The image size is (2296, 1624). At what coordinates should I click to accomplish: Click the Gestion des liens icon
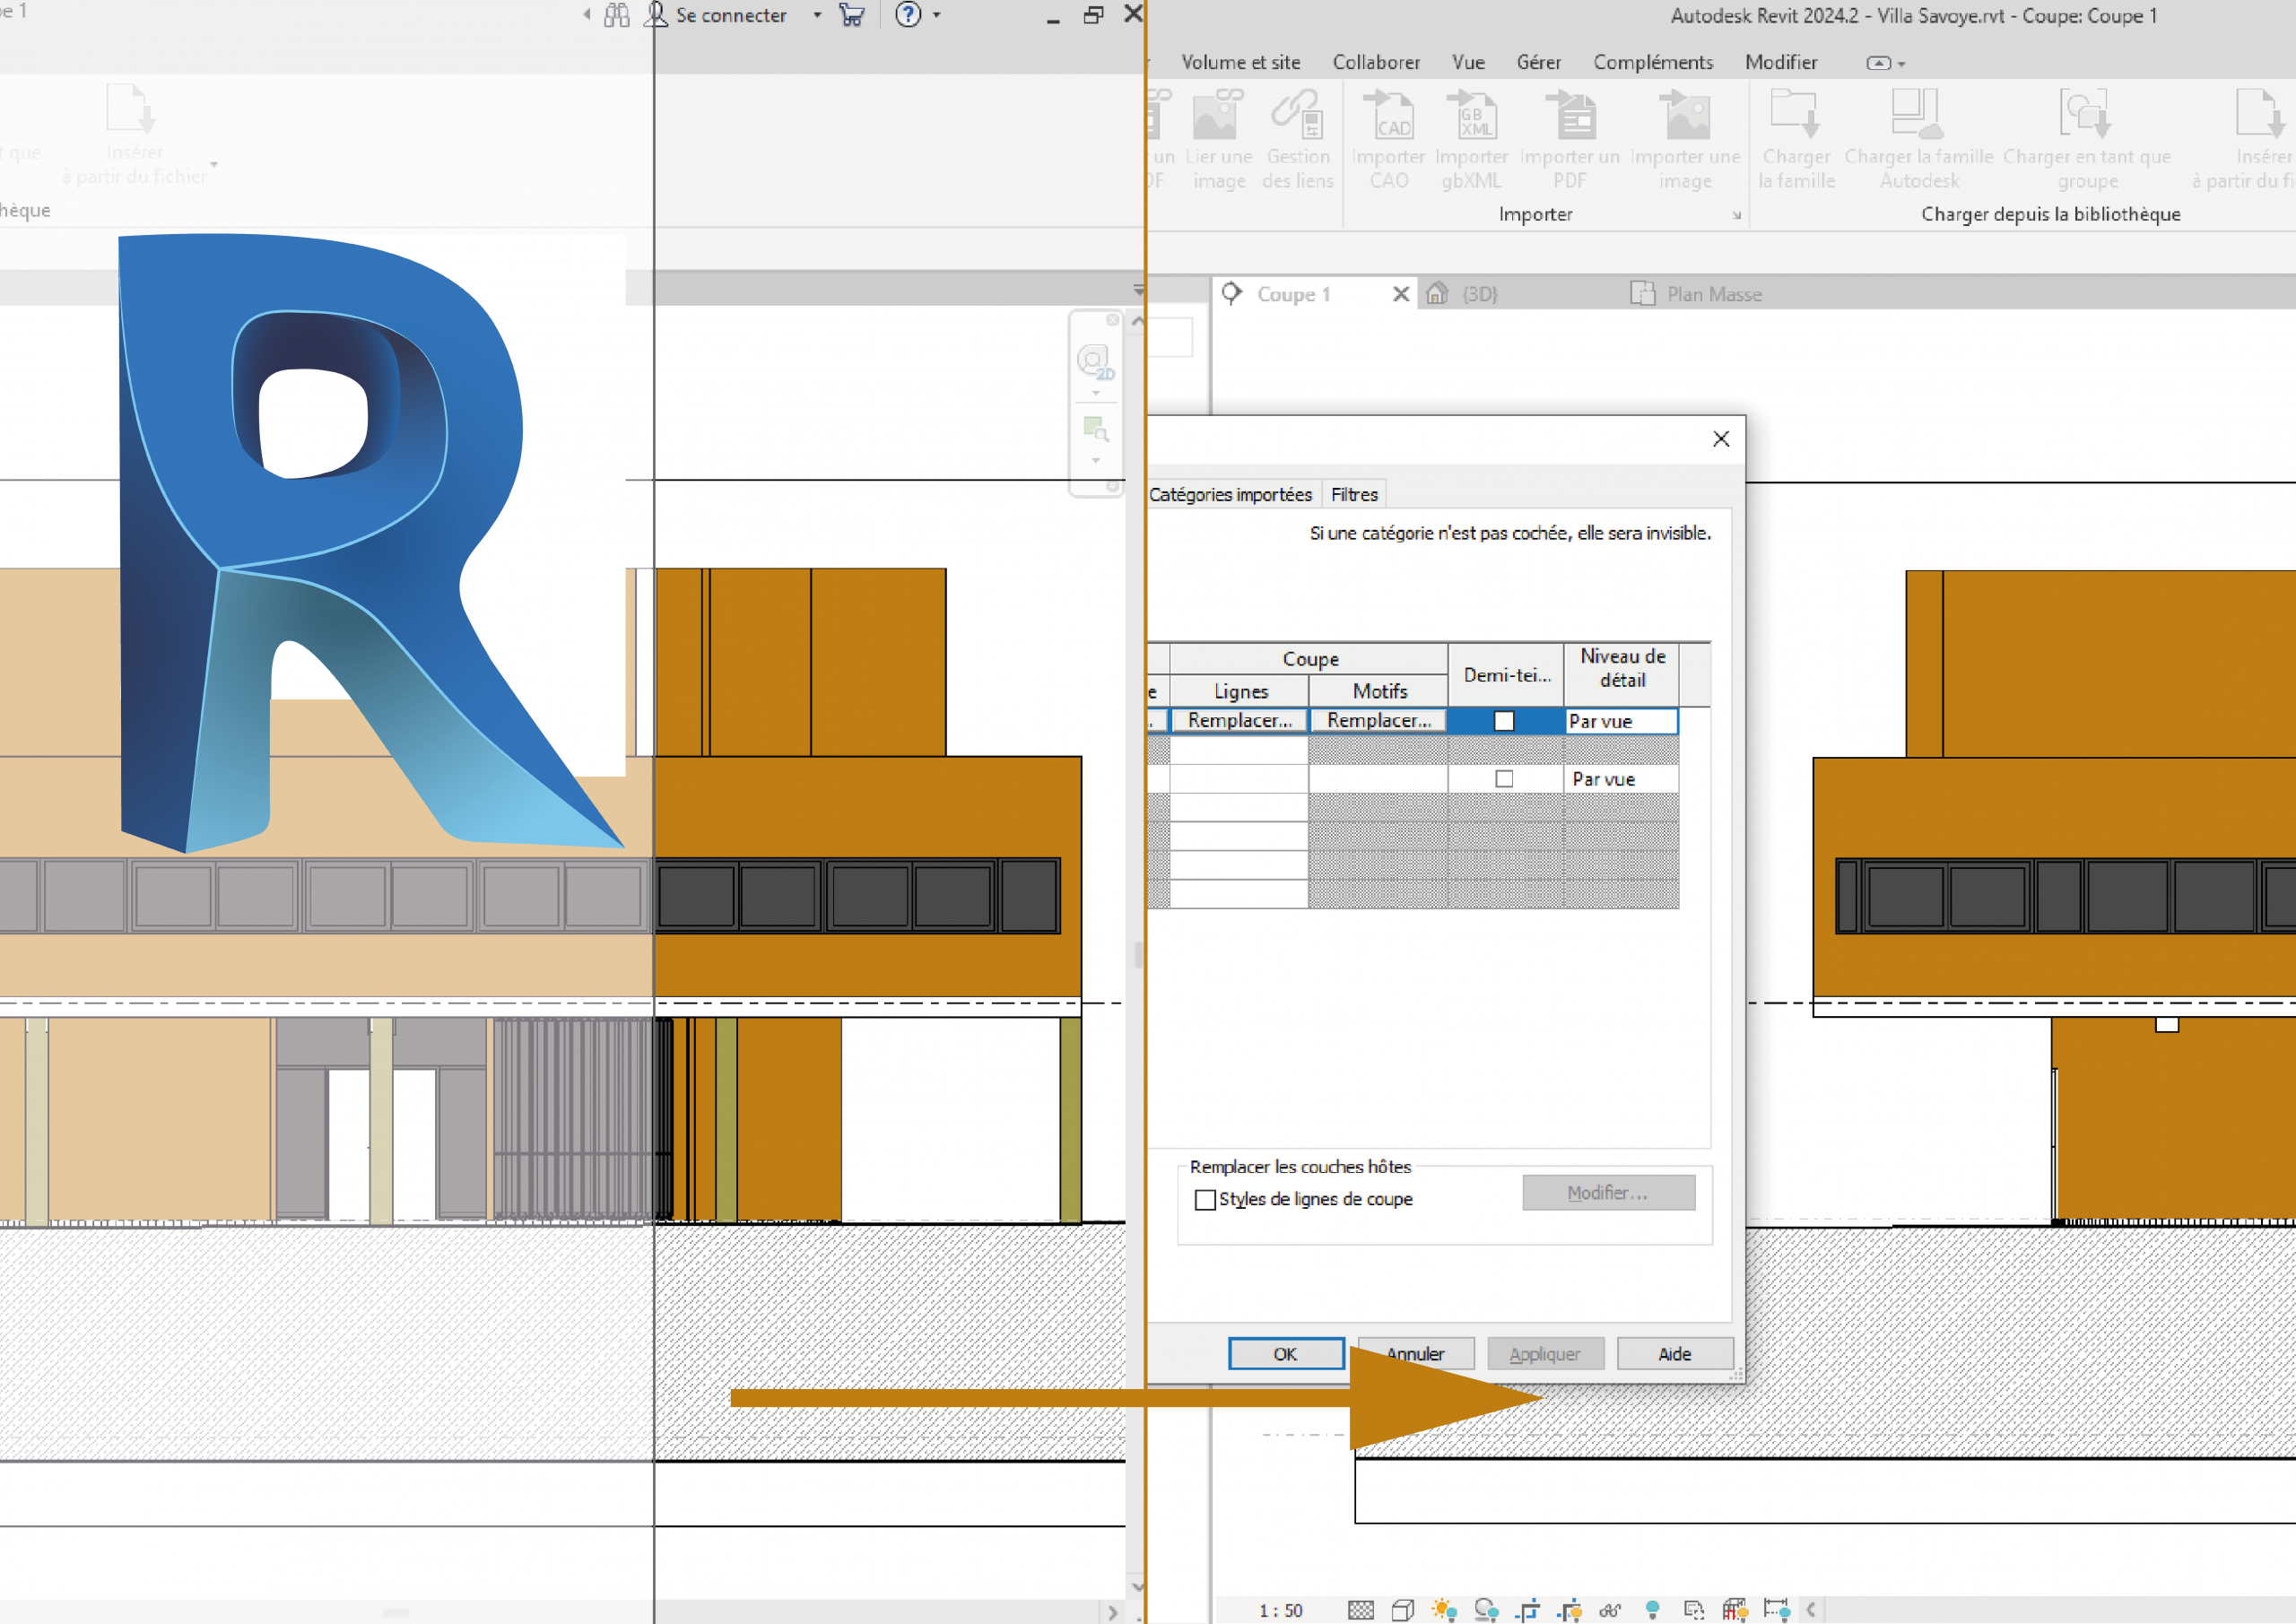point(1297,118)
